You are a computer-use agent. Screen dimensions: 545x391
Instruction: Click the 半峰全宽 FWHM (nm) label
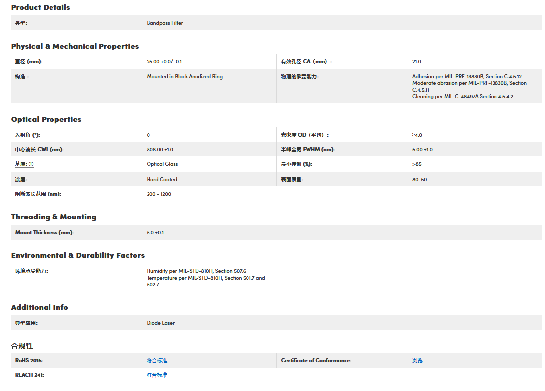pyautogui.click(x=307, y=149)
